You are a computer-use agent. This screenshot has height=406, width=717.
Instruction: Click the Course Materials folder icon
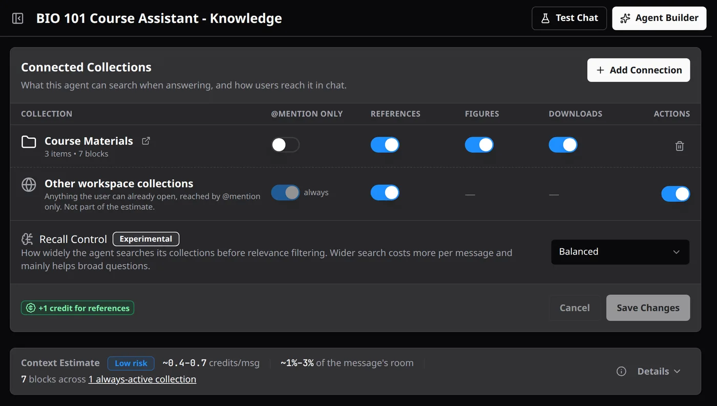coord(29,142)
